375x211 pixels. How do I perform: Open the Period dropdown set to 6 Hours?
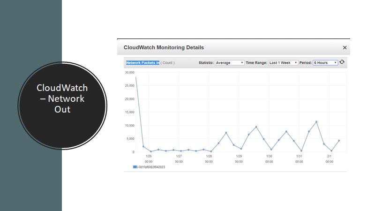click(x=325, y=63)
